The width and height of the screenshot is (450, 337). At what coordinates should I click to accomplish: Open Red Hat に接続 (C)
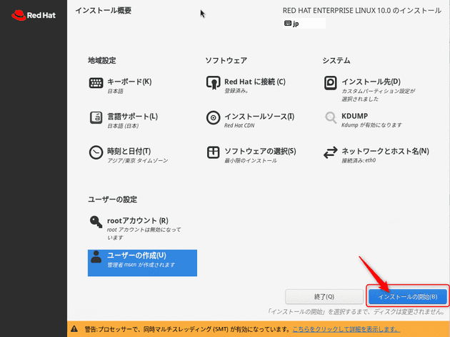(x=255, y=82)
